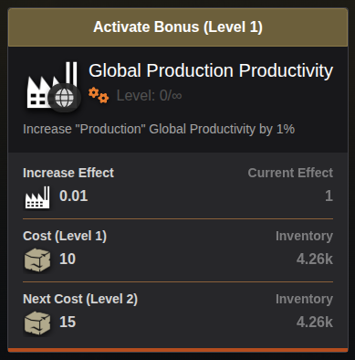Click the Cost (Level 1) label
The height and width of the screenshot is (360, 355).
click(65, 236)
